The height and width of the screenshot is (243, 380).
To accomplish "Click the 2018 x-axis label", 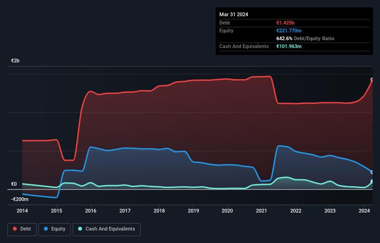I will coord(159,211).
